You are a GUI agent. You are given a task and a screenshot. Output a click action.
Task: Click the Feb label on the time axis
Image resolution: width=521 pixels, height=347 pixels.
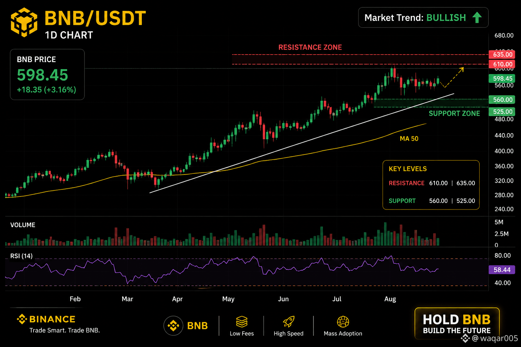pos(75,299)
